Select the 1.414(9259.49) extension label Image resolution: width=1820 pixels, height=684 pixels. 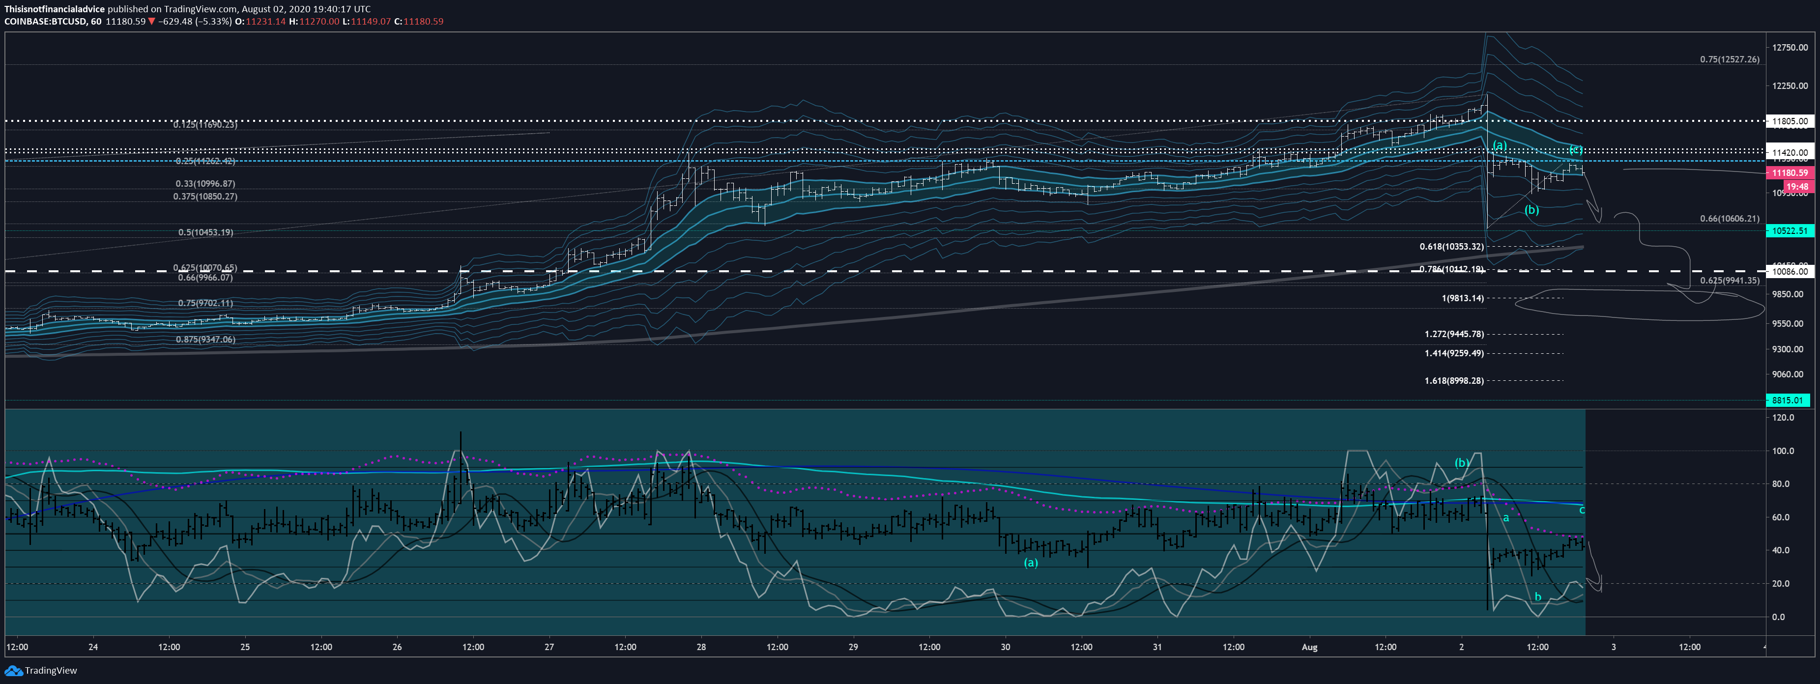pyautogui.click(x=1454, y=353)
